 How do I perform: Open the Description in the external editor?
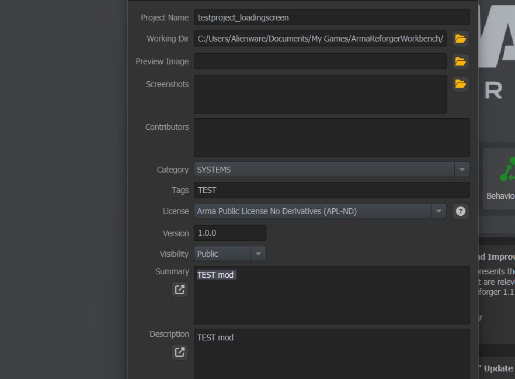point(180,352)
